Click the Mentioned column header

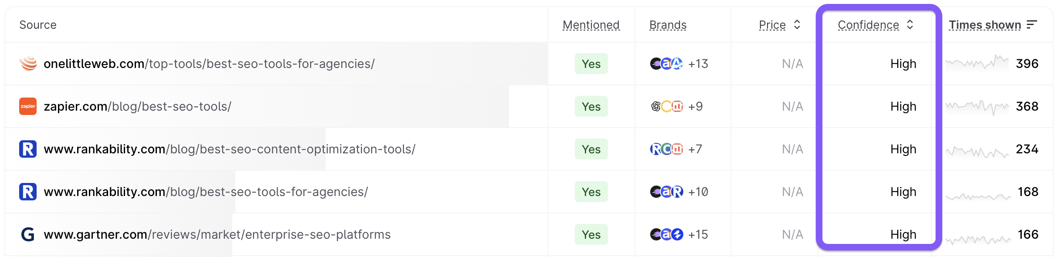(591, 25)
